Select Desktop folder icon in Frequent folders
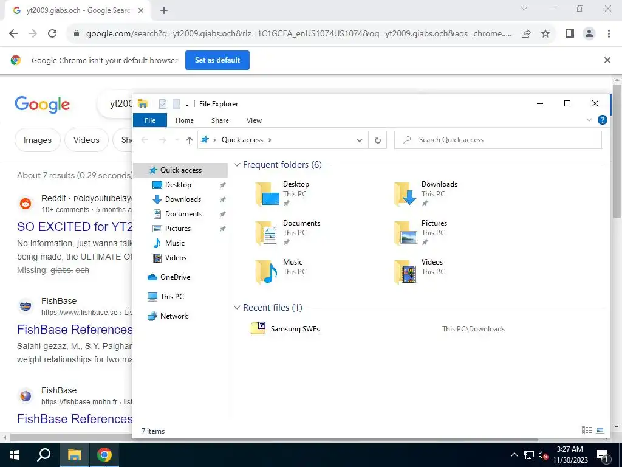The width and height of the screenshot is (622, 467). point(267,194)
